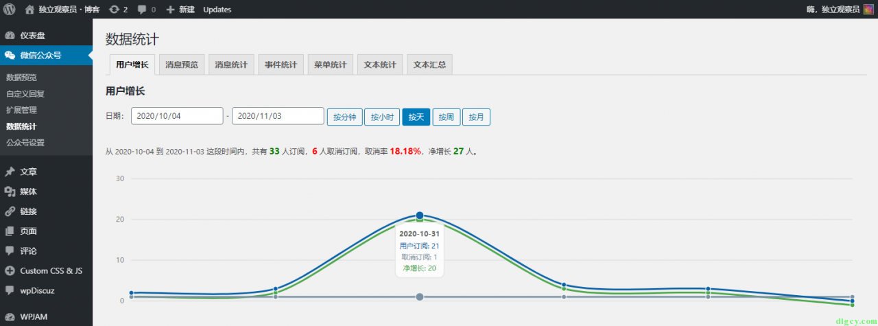878x326 pixels.
Task: Open the WPJAM menu
Action: pyautogui.click(x=46, y=317)
